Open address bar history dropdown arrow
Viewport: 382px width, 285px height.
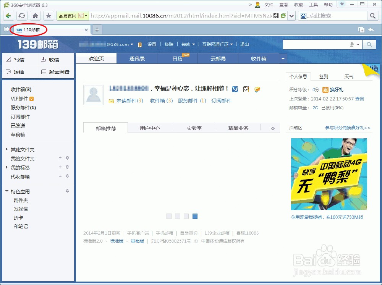[x=291, y=16]
